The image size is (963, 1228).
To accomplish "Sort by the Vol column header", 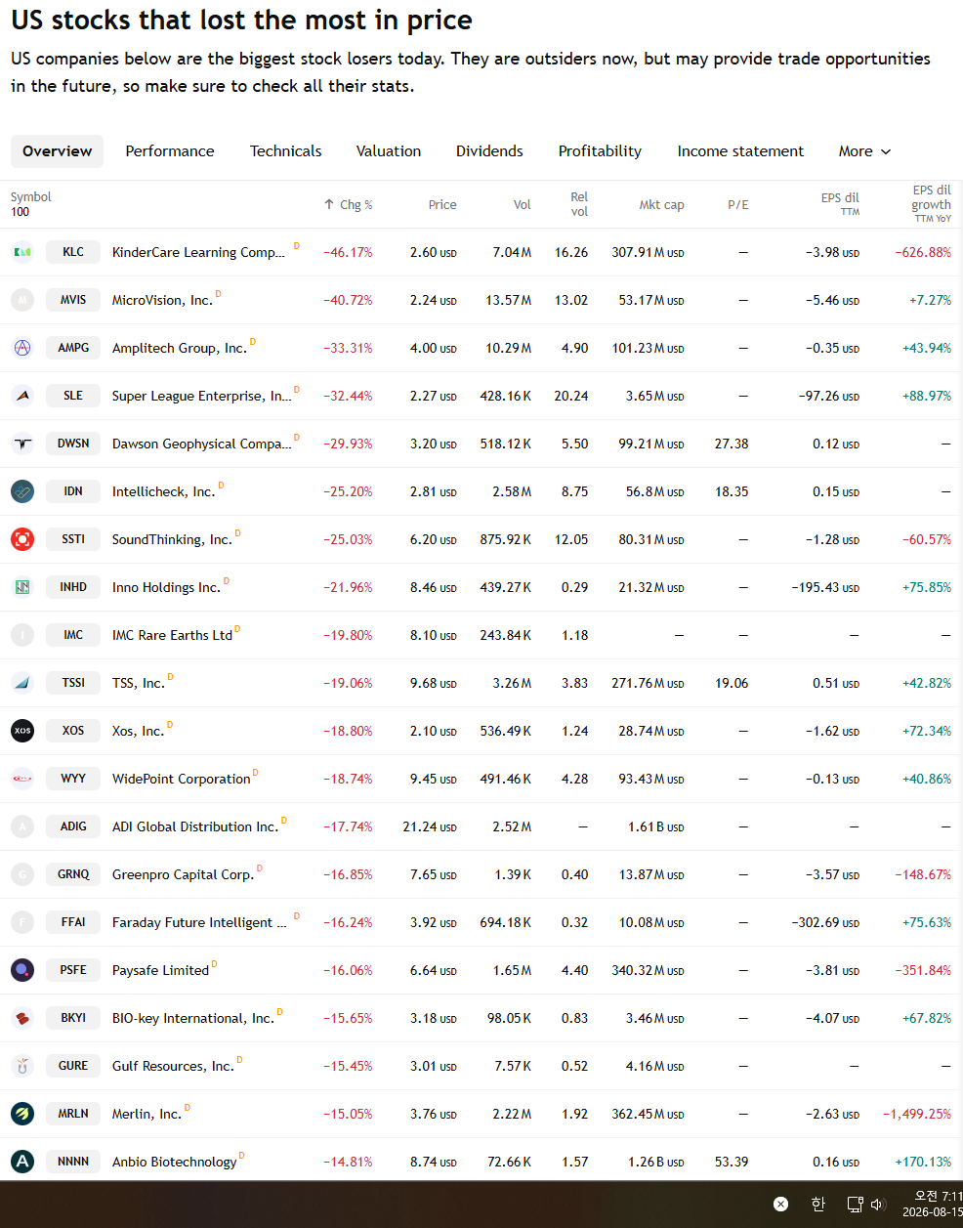I will pos(523,205).
